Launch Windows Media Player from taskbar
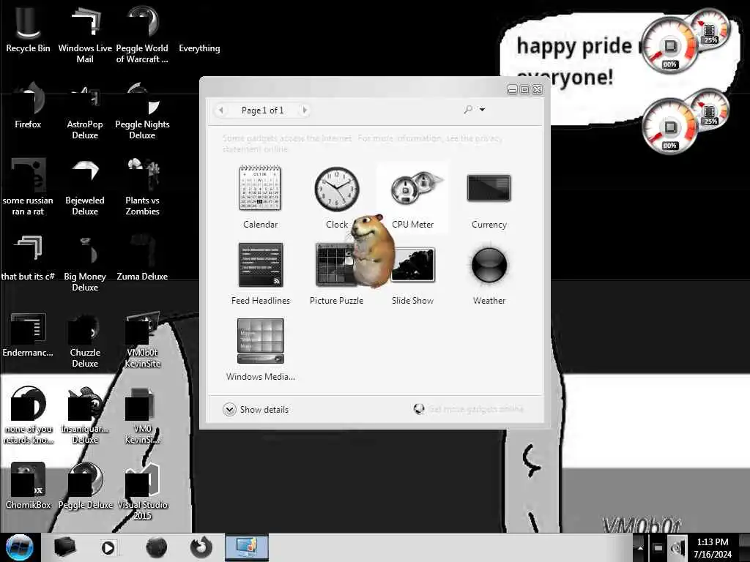Image resolution: width=750 pixels, height=562 pixels. tap(108, 547)
